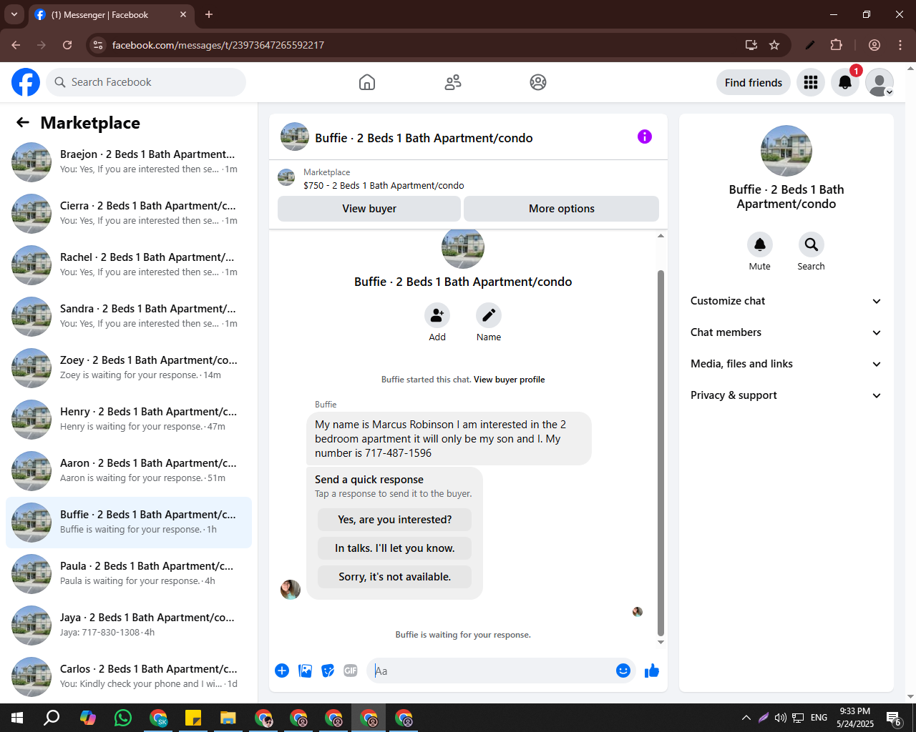The image size is (916, 732).
Task: Open the account profile avatar menu
Action: click(880, 82)
